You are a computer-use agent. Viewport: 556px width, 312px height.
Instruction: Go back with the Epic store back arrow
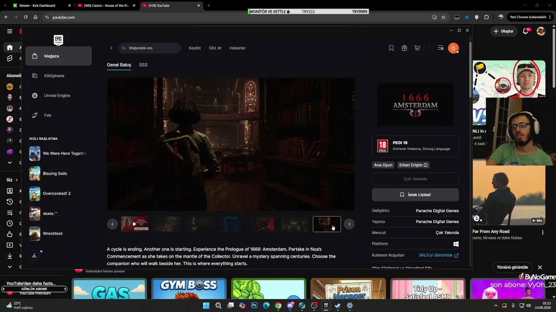[111, 48]
